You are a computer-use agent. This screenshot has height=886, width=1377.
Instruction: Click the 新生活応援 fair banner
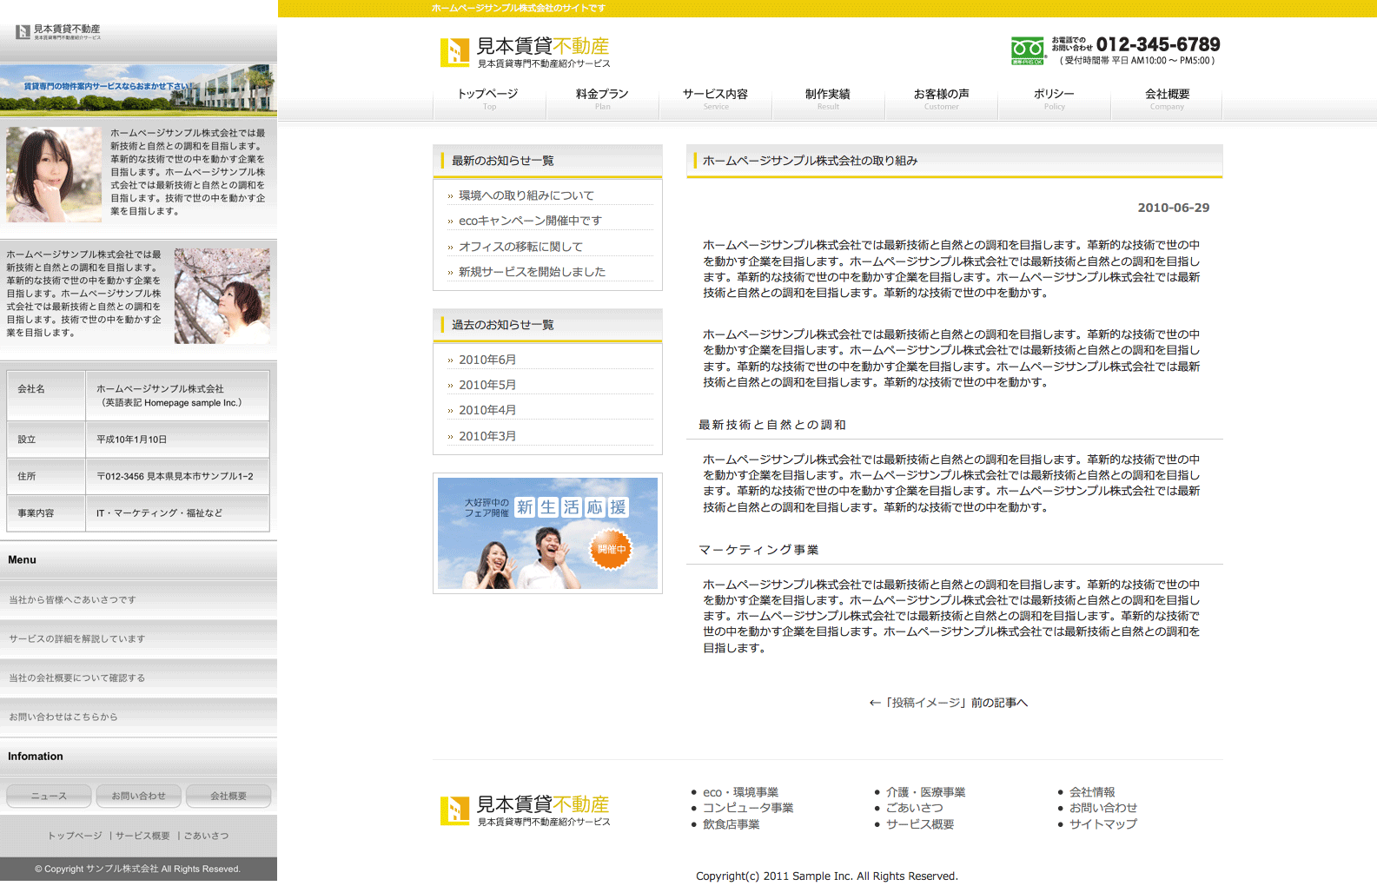pyautogui.click(x=547, y=533)
